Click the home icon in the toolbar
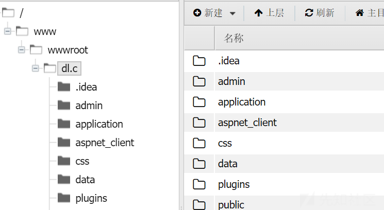 [359, 13]
